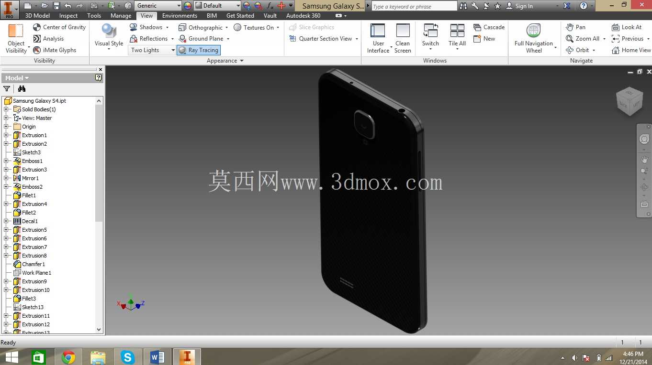Click the Model browser help icon
The width and height of the screenshot is (652, 365).
99,77
